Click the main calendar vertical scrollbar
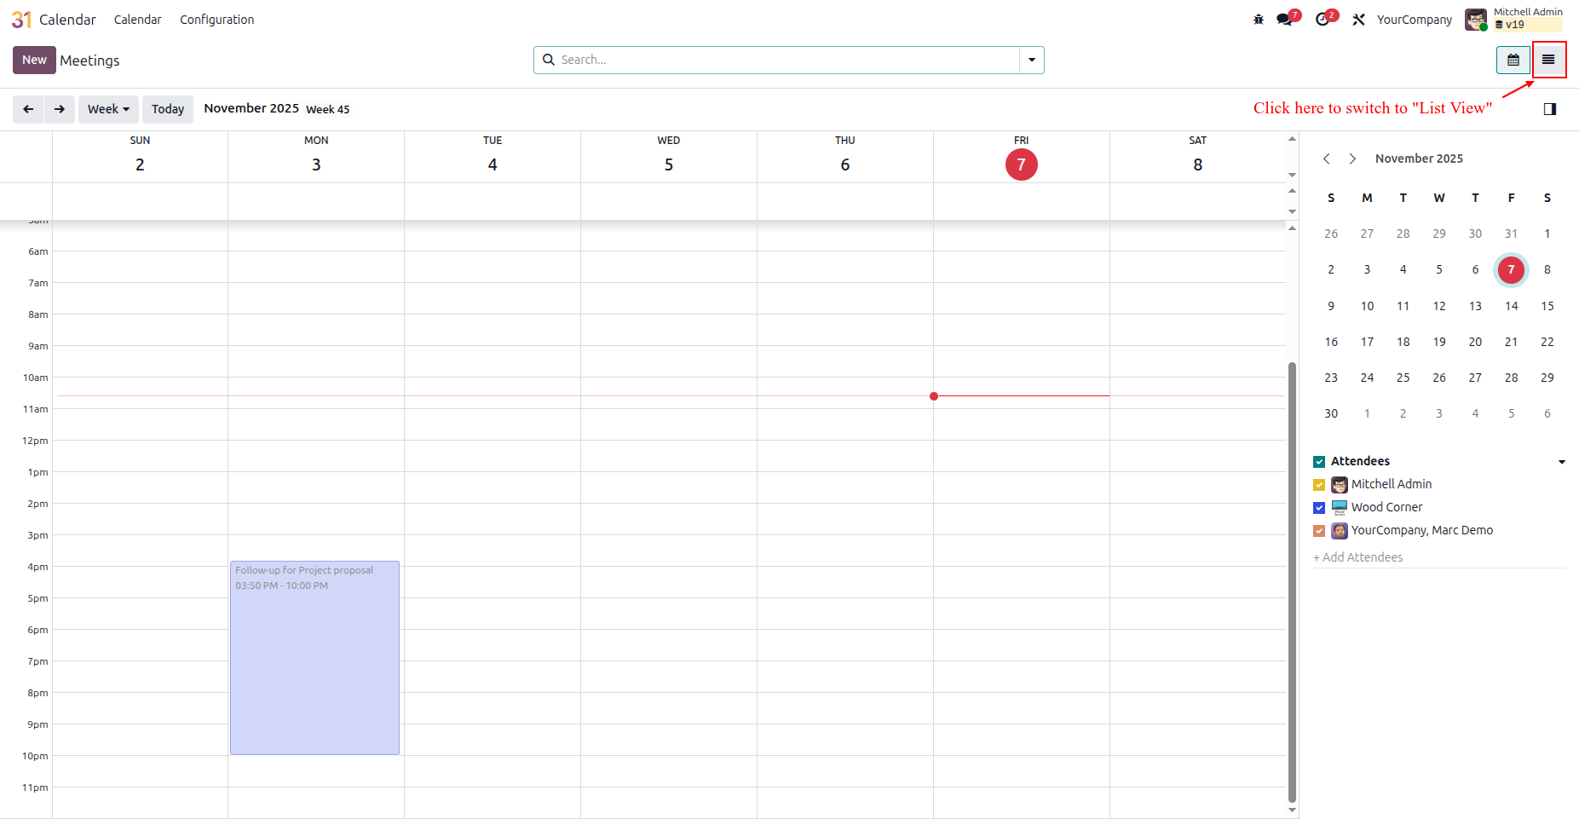The width and height of the screenshot is (1579, 819). click(1292, 582)
